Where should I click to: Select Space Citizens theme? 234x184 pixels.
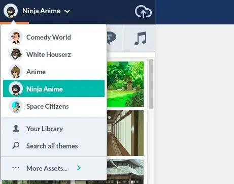point(54,106)
